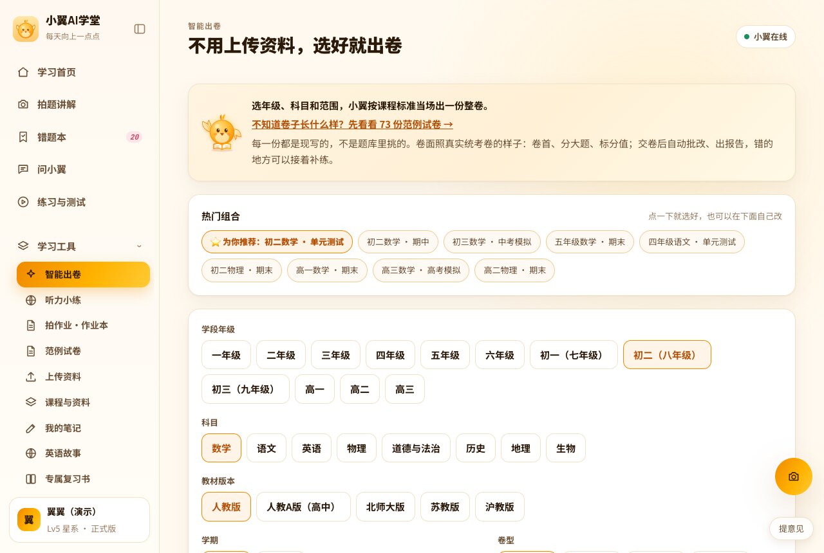Image resolution: width=824 pixels, height=553 pixels.
Task: Click the document icon beside 范例试卷
Action: (31, 351)
